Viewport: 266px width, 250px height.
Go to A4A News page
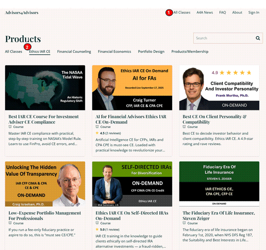(205, 13)
